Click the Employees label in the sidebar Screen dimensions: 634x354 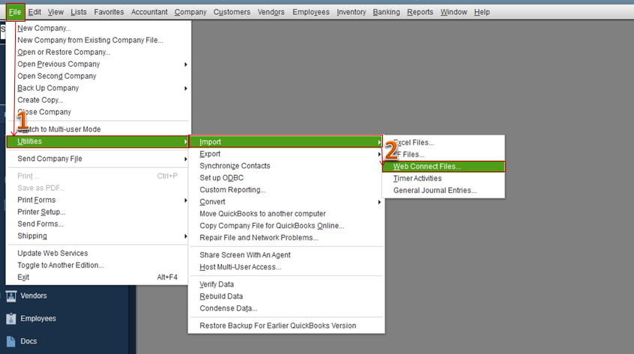[x=38, y=319]
